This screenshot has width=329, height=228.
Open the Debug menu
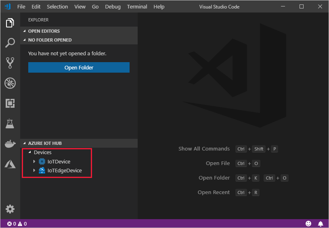pyautogui.click(x=113, y=7)
